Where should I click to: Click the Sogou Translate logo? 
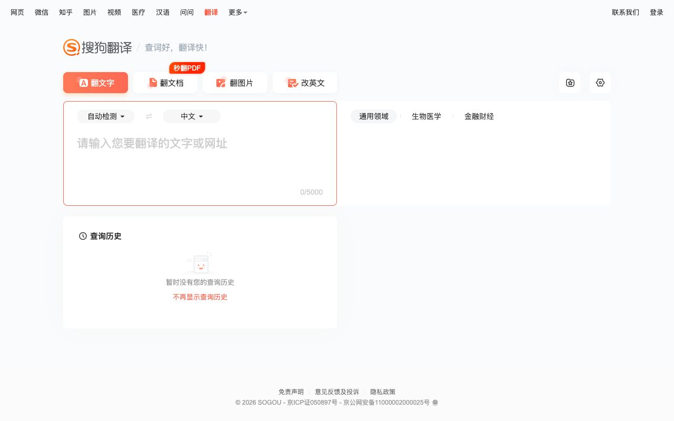click(x=97, y=47)
